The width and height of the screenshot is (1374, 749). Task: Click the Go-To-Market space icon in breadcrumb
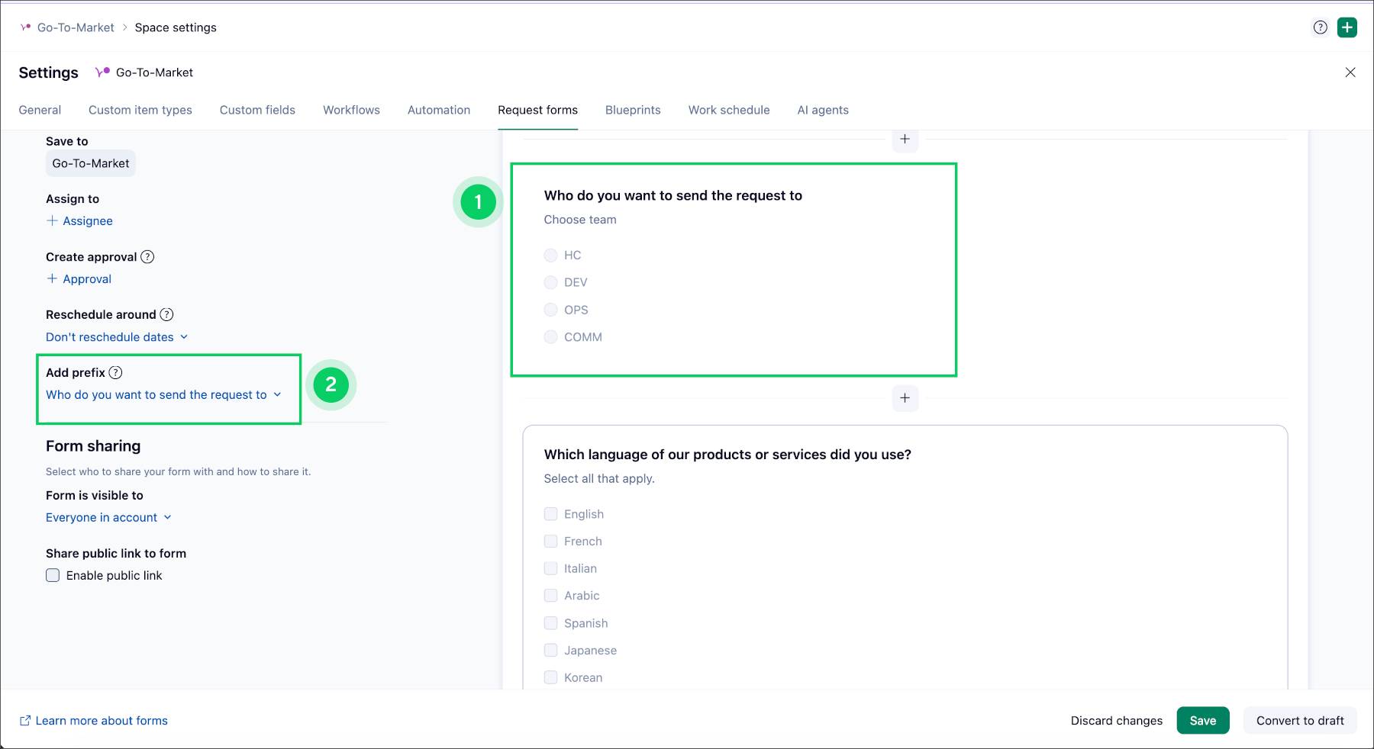coord(25,27)
